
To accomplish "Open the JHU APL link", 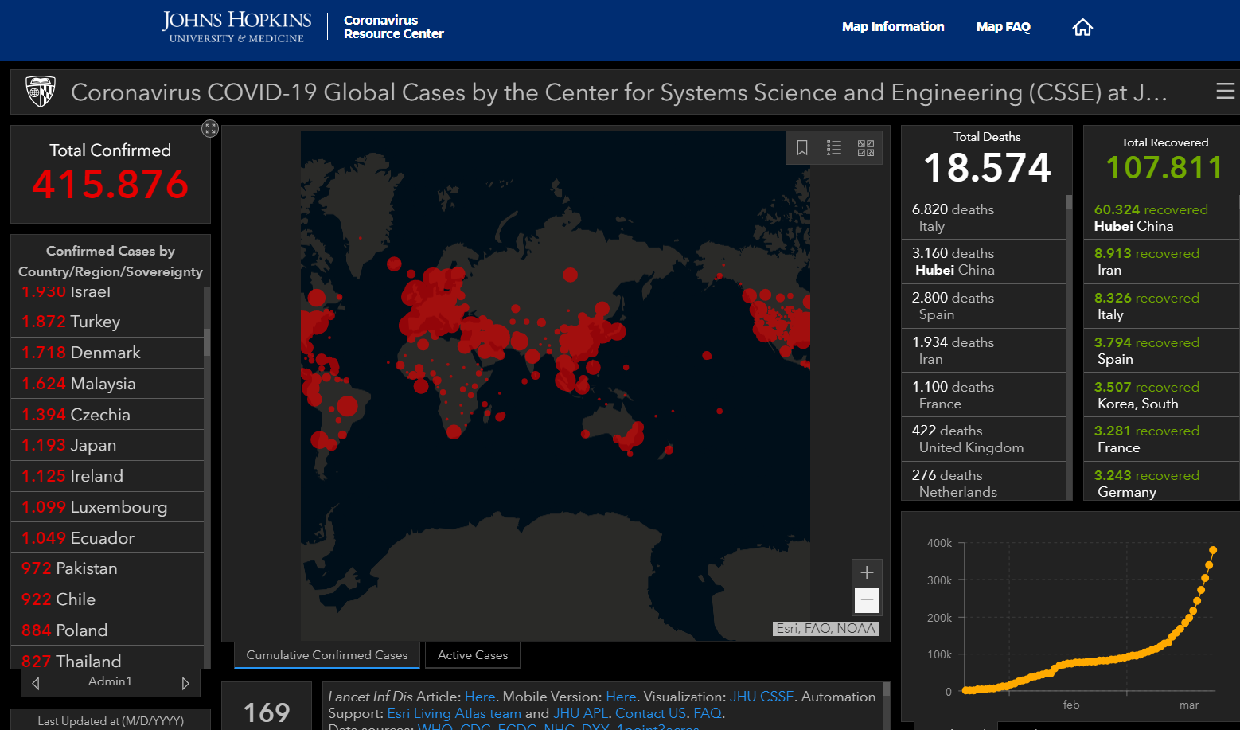I will tap(581, 713).
